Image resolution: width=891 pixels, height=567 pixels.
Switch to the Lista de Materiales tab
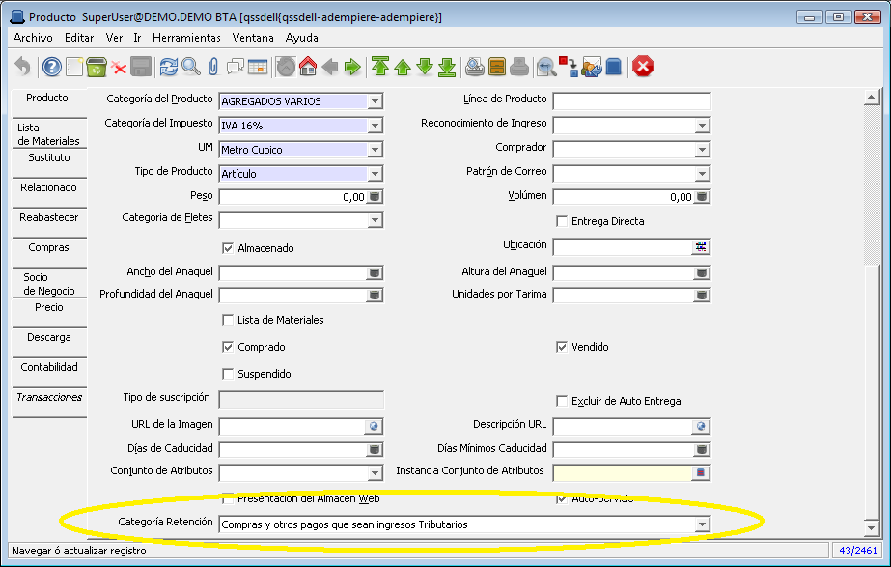(49, 134)
